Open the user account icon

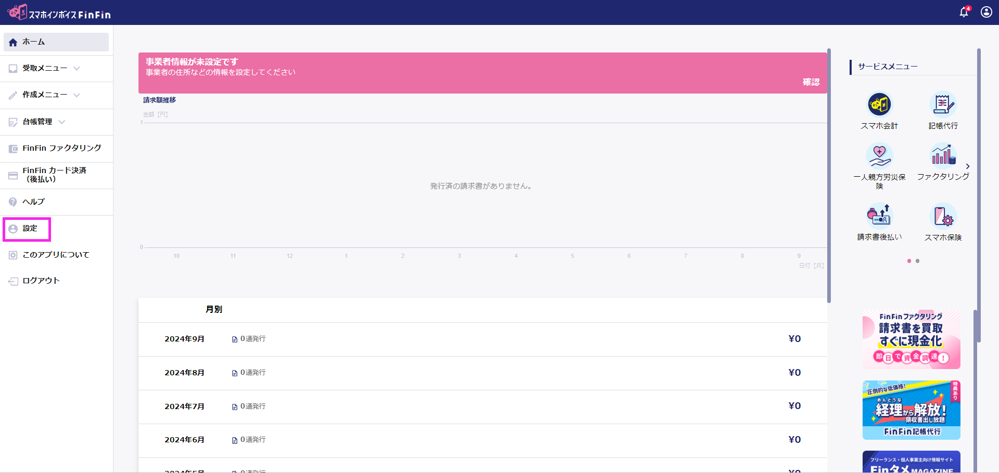point(987,12)
